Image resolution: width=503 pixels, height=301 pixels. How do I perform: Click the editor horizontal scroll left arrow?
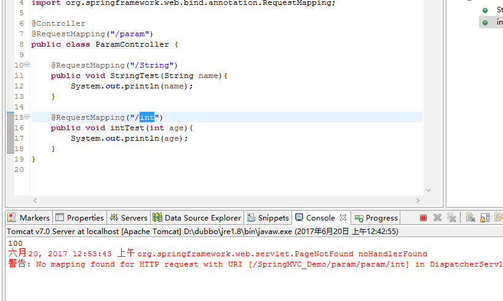(35, 201)
